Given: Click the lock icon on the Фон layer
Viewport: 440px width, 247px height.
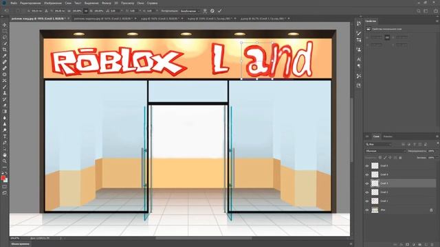Looking at the screenshot, I should [431, 210].
